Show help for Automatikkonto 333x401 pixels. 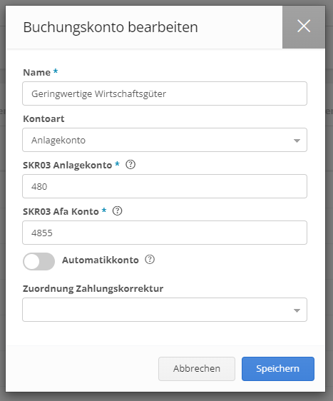click(x=150, y=260)
